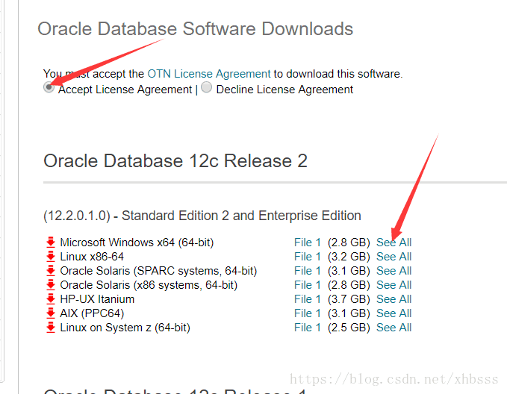Download File 1 for Linux on System z
This screenshot has width=507, height=394.
(x=308, y=328)
